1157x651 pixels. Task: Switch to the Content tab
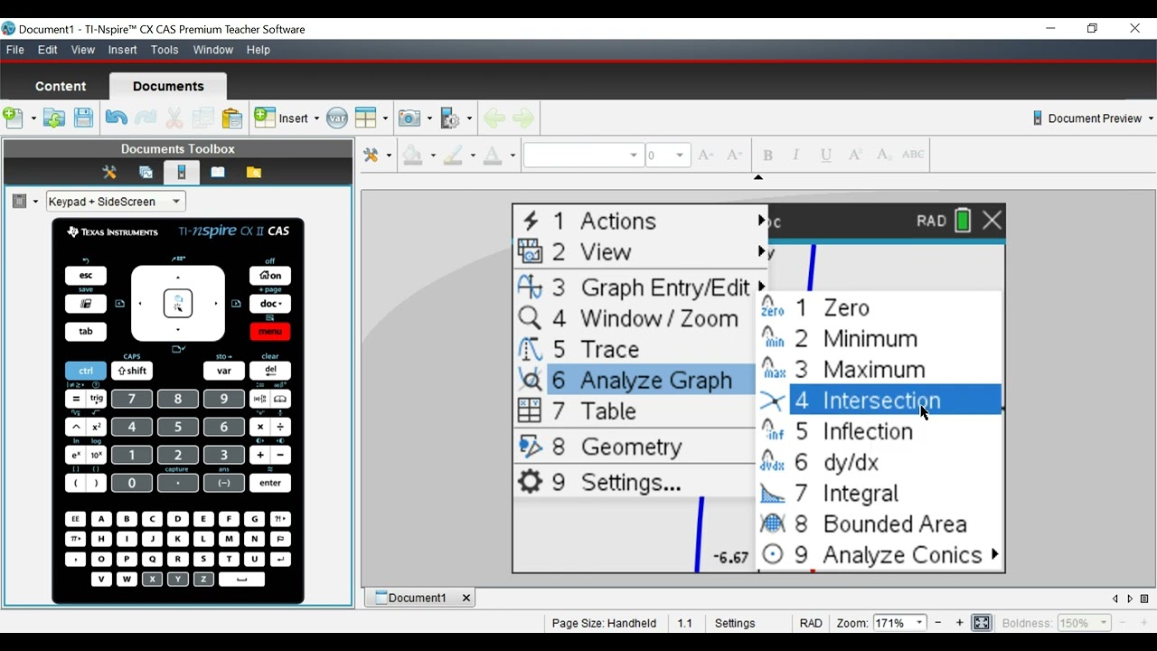point(61,86)
